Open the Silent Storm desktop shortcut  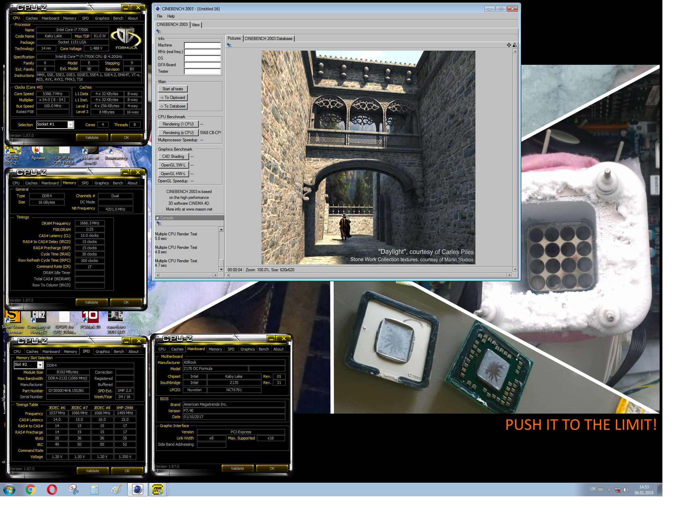[x=13, y=322]
